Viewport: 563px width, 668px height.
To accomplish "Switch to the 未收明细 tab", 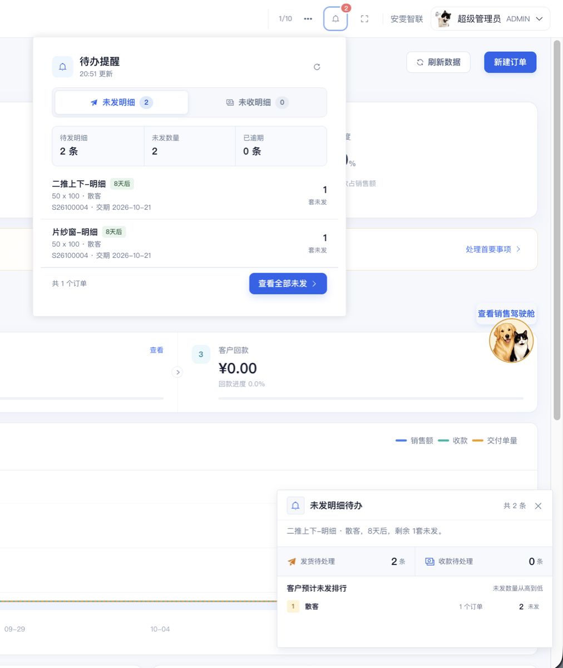I will 257,102.
